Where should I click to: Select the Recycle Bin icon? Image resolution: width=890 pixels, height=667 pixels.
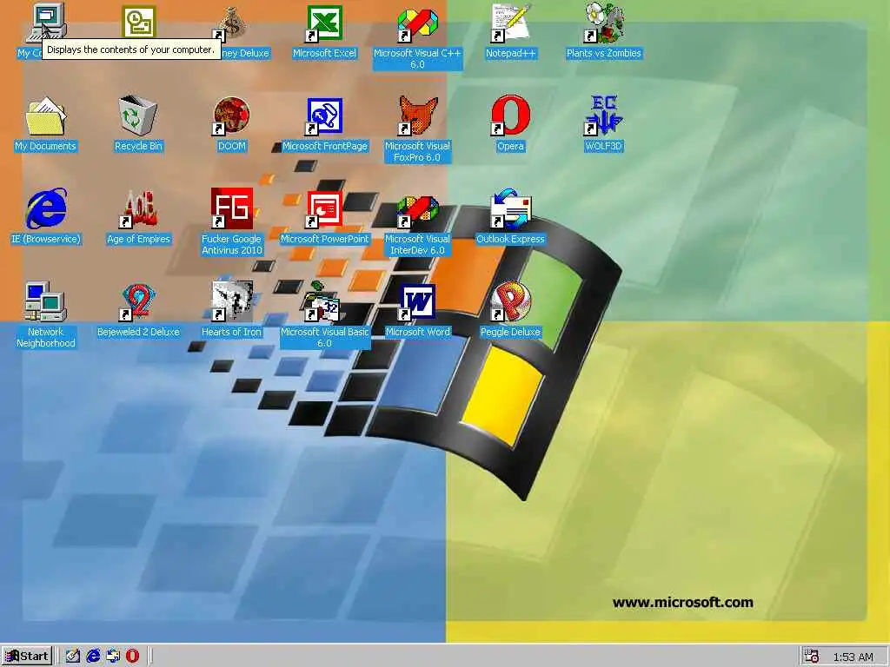tap(138, 116)
